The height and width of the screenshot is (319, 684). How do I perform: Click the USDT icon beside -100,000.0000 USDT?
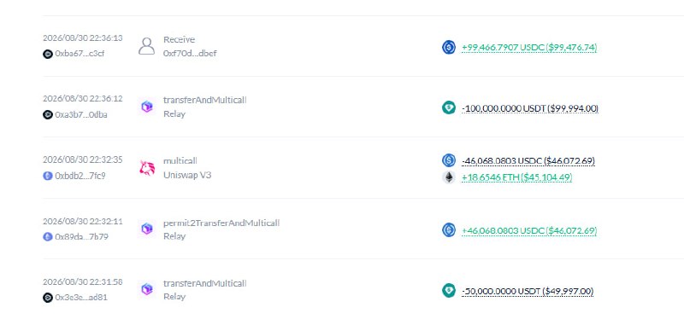click(x=449, y=108)
